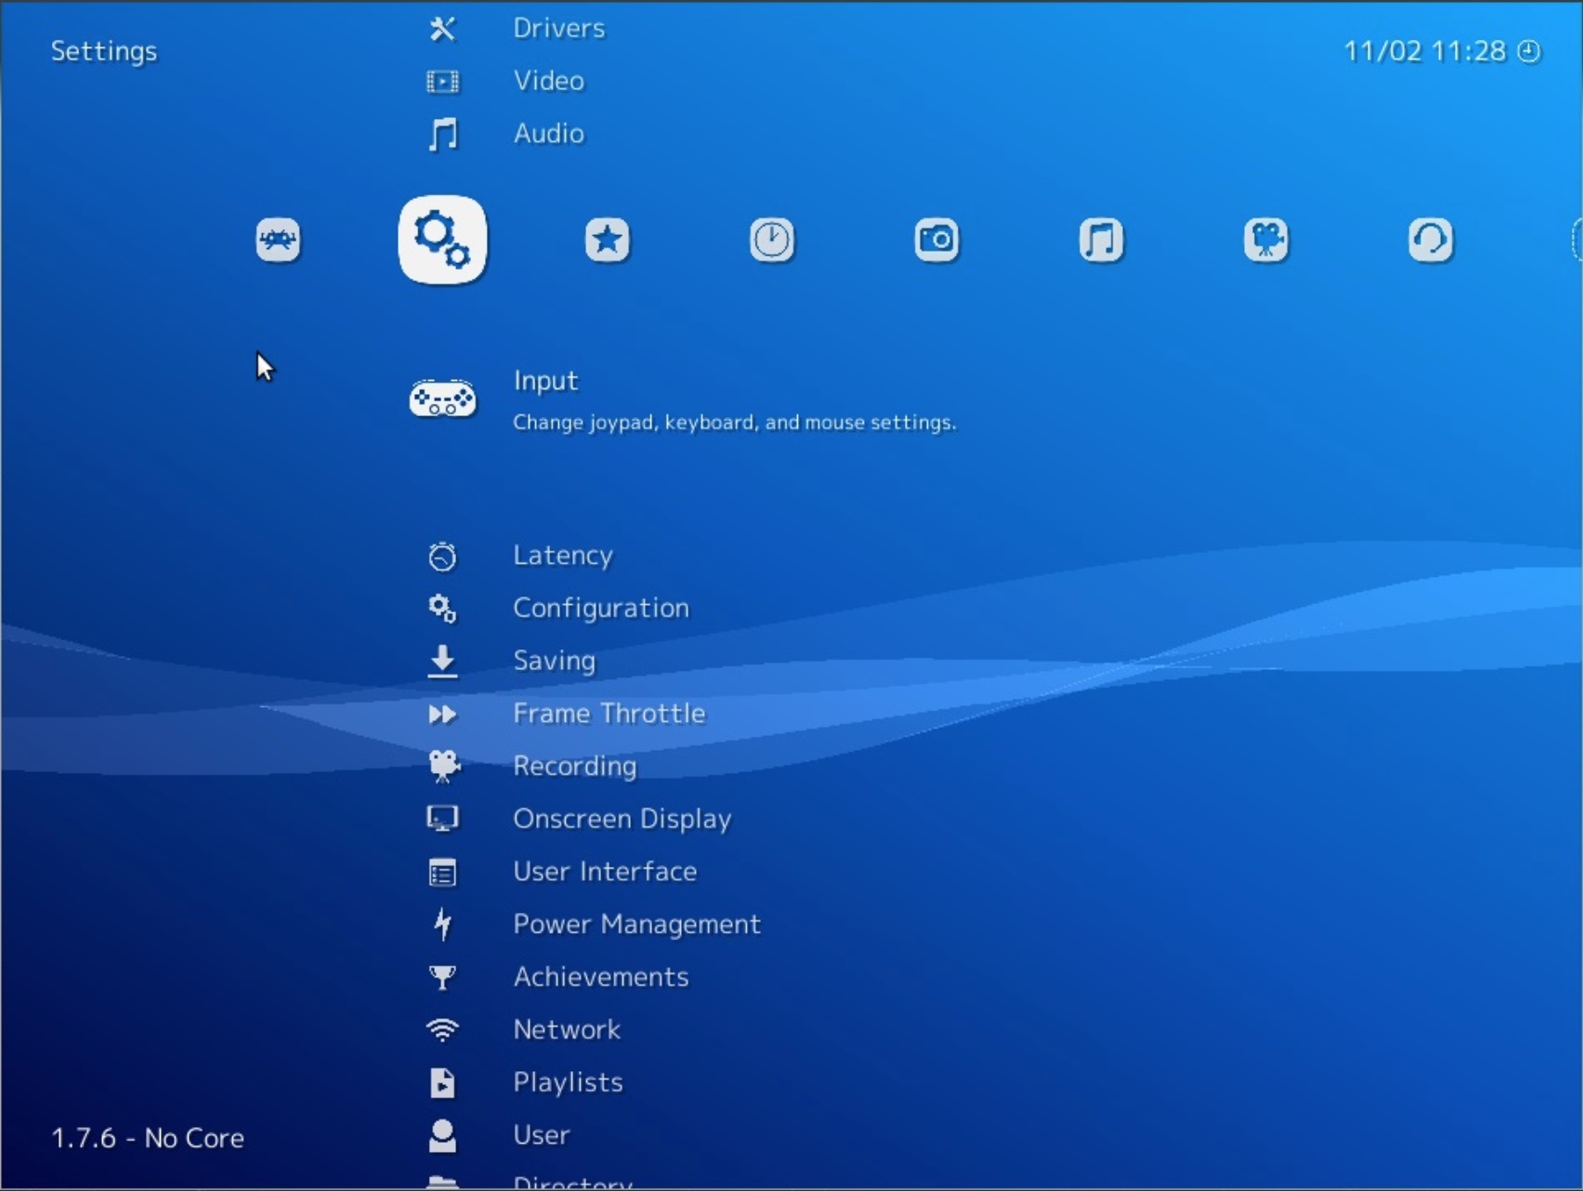Open the Music note icon tab
The height and width of the screenshot is (1191, 1583).
coord(1101,240)
